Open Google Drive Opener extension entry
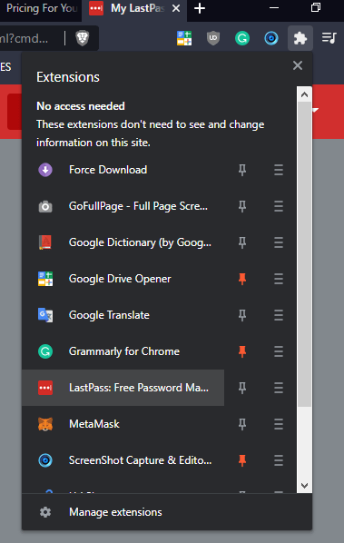This screenshot has height=543, width=344. (x=123, y=279)
